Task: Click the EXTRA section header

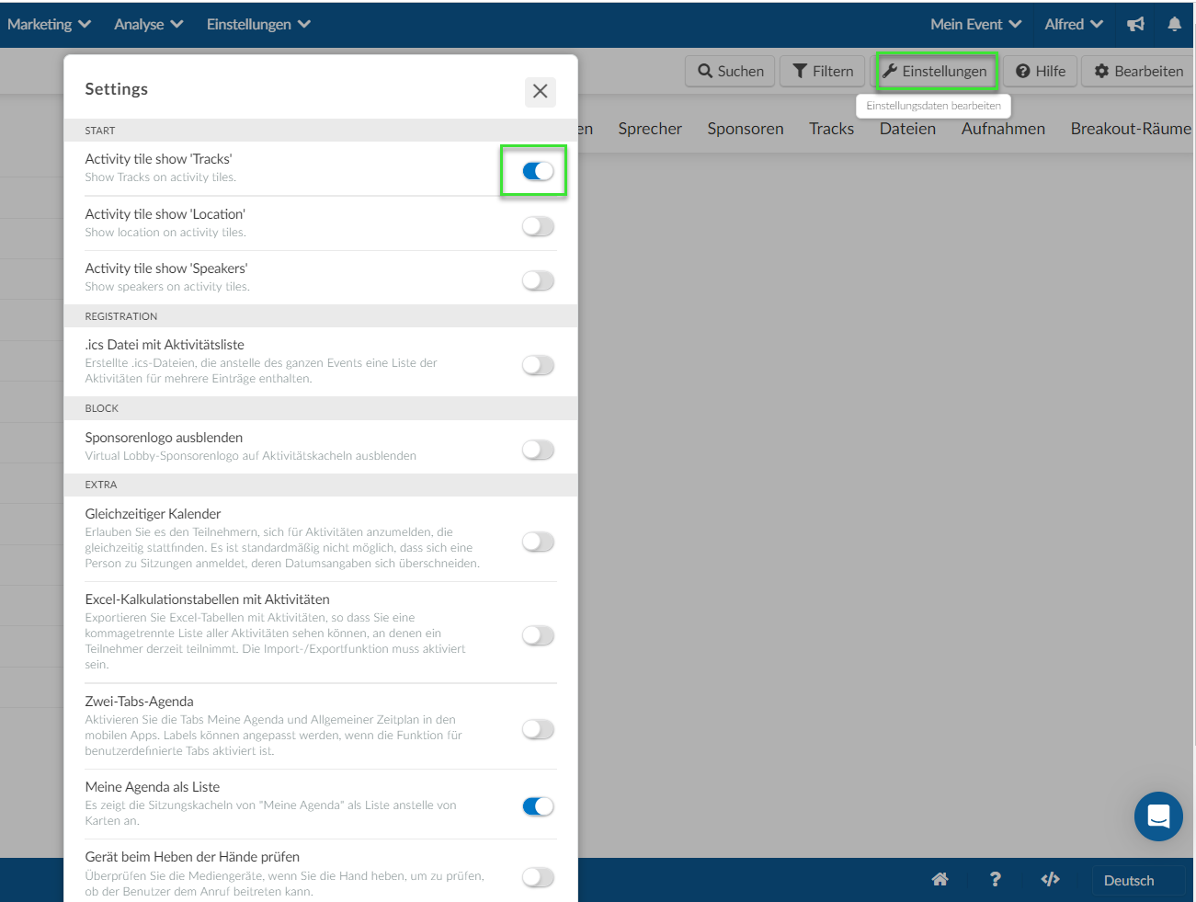Action: [x=101, y=485]
